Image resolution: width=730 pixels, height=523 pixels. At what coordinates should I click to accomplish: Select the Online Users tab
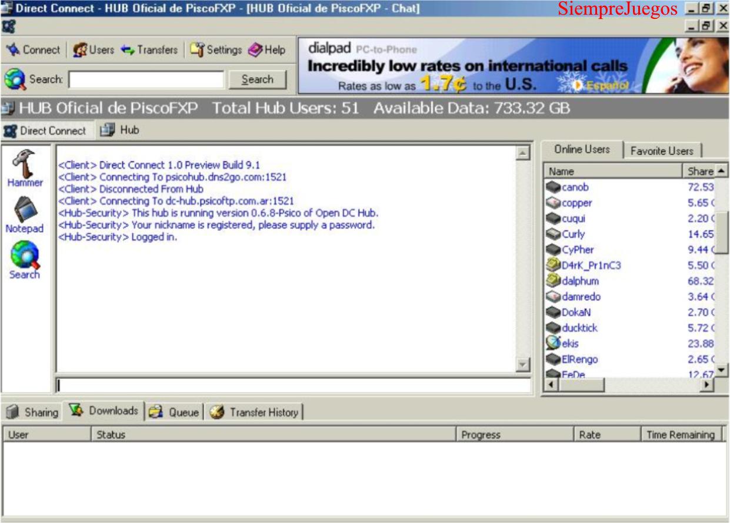[581, 150]
